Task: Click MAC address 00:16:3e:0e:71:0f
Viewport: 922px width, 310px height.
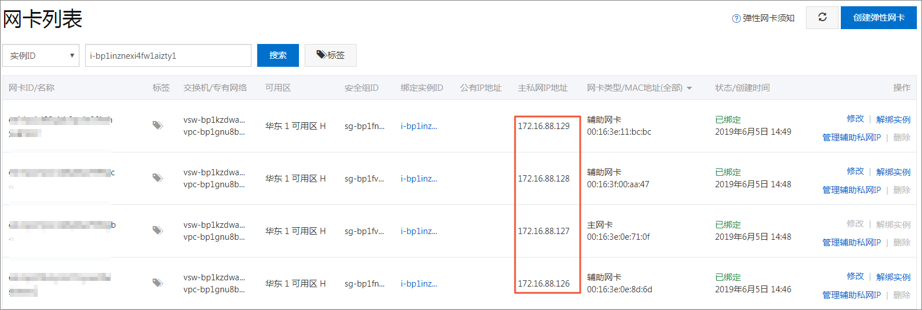Action: pyautogui.click(x=618, y=237)
